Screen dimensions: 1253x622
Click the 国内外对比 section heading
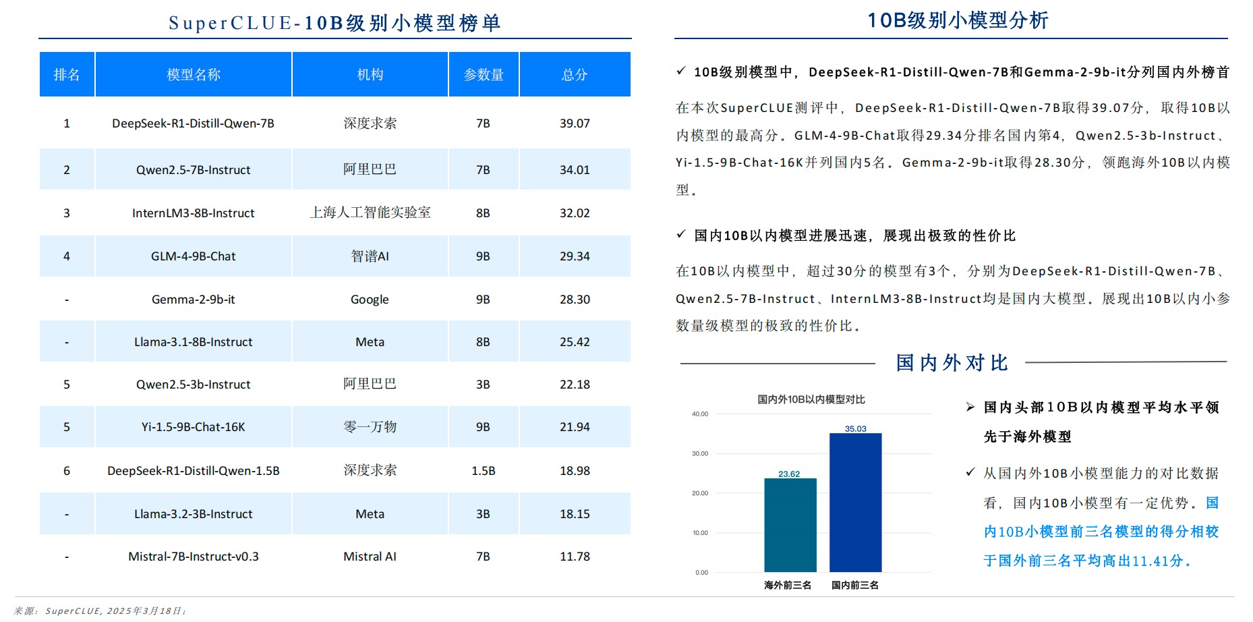(x=952, y=363)
